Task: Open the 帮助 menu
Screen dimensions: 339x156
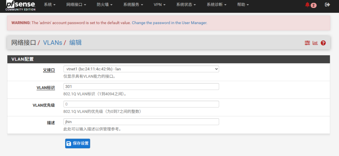Action: click(x=244, y=5)
